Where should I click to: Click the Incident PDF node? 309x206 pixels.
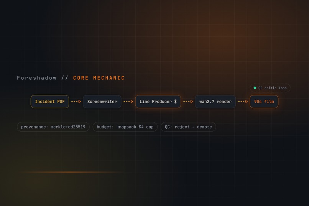pos(50,102)
